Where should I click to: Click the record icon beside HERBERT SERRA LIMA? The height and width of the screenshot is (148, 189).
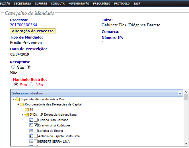tap(31, 141)
